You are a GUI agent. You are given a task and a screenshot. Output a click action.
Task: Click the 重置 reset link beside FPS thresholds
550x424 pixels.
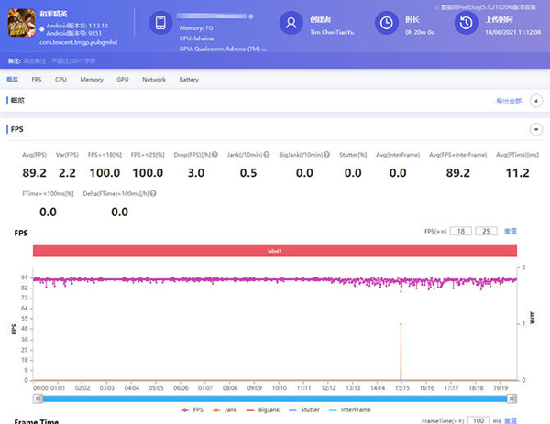511,232
